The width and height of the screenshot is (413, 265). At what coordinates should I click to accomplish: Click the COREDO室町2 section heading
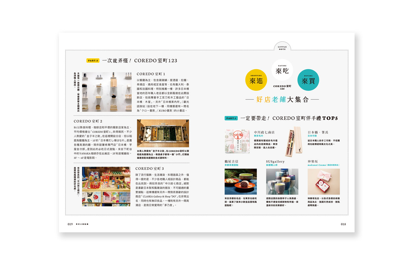88,121
